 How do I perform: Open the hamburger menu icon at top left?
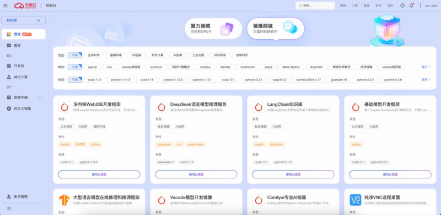pyautogui.click(x=6, y=6)
